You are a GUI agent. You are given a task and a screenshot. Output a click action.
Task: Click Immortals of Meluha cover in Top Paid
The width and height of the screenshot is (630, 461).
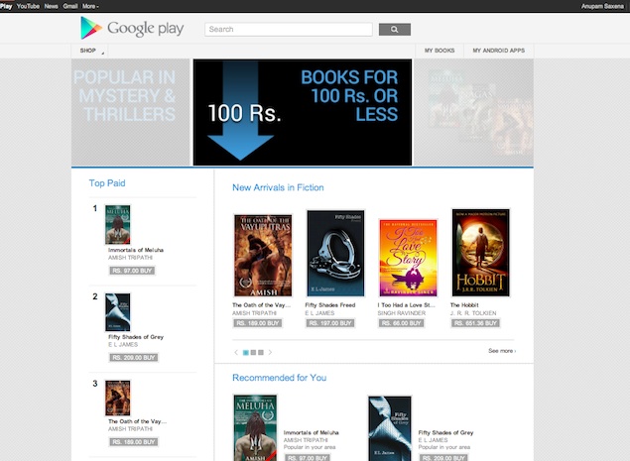coord(118,224)
